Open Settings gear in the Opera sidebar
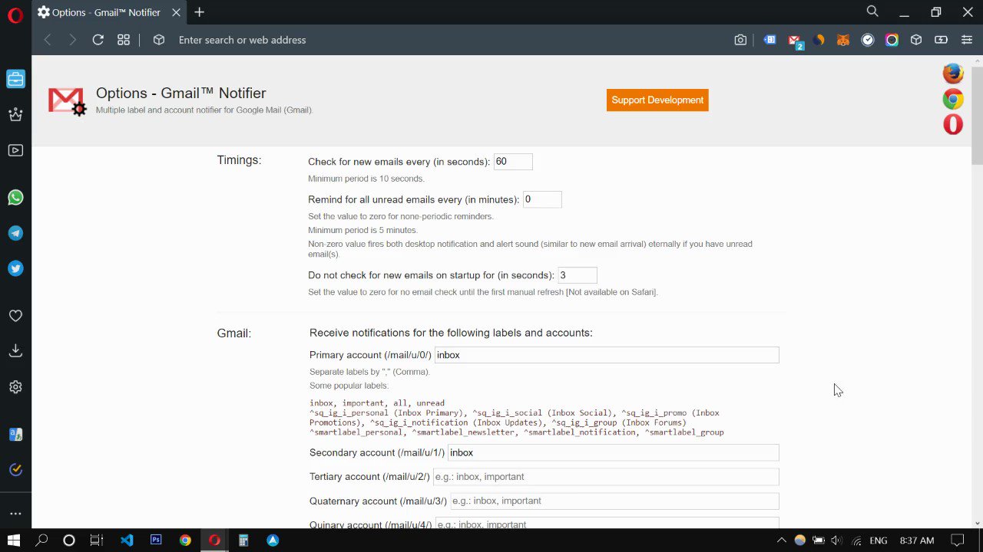The height and width of the screenshot is (552, 983). pyautogui.click(x=15, y=387)
